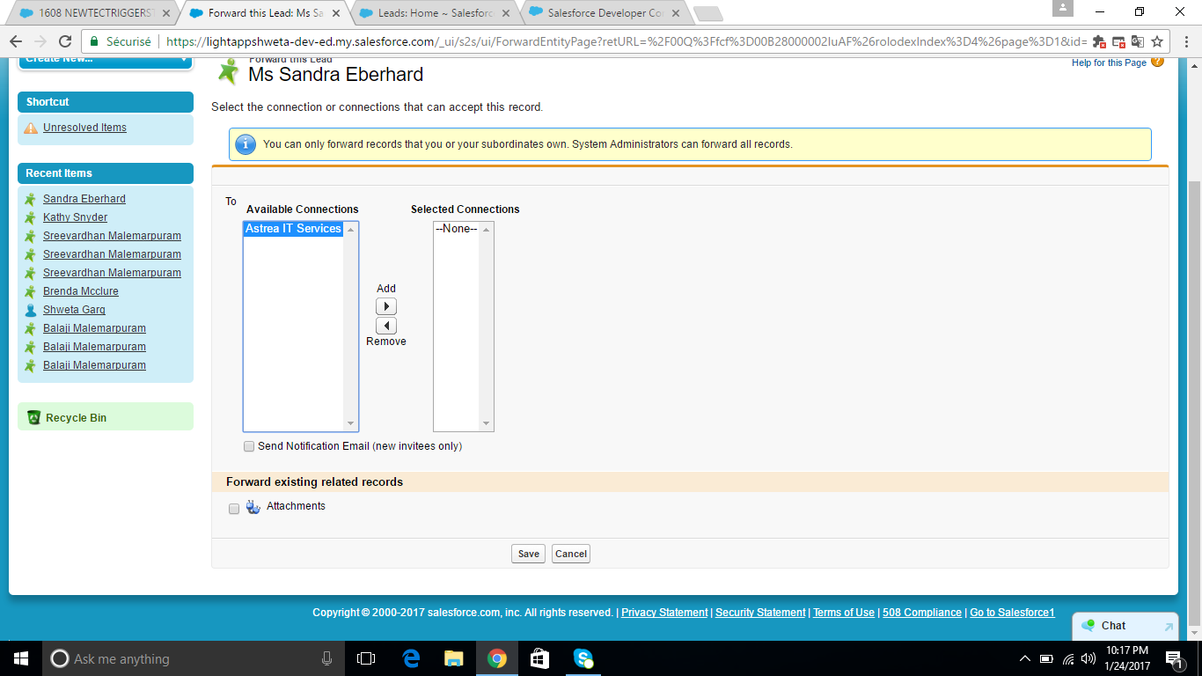Open the Chat widget

point(1125,626)
